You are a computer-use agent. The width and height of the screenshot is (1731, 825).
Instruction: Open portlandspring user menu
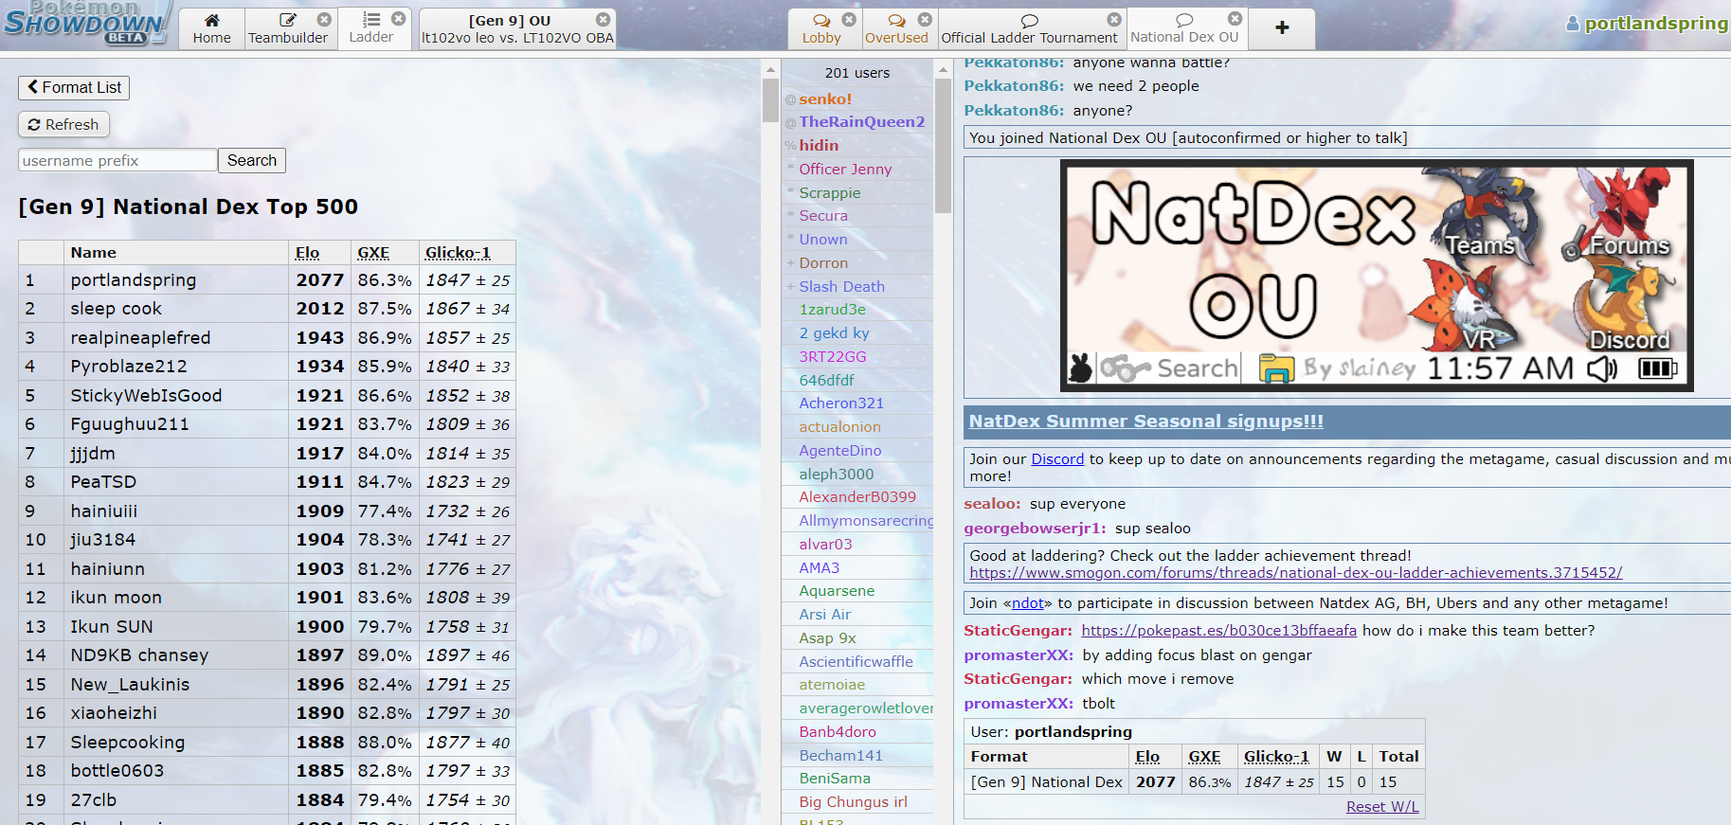pos(1648,24)
